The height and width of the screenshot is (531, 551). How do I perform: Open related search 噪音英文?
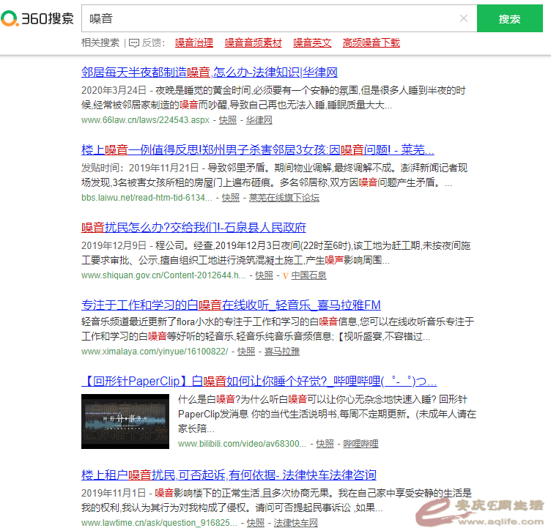(312, 43)
